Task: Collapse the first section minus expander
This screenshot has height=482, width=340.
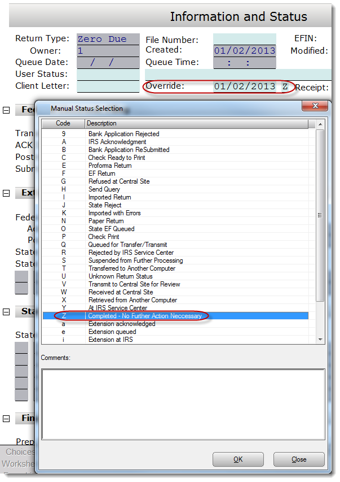Action: [x=6, y=110]
